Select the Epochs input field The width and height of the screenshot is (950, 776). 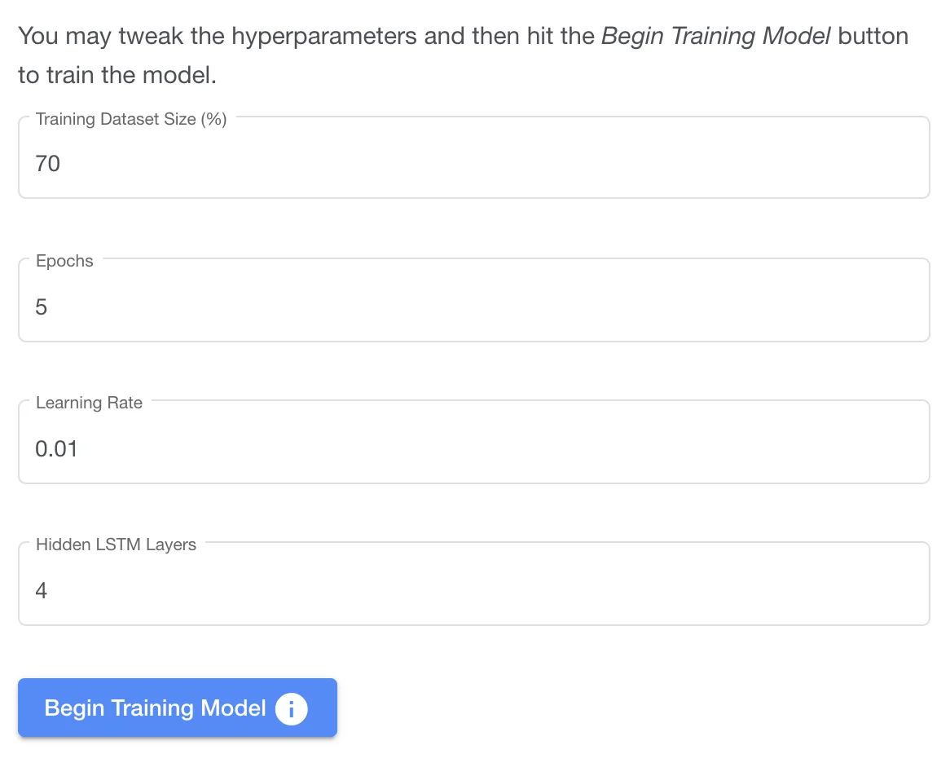point(474,300)
